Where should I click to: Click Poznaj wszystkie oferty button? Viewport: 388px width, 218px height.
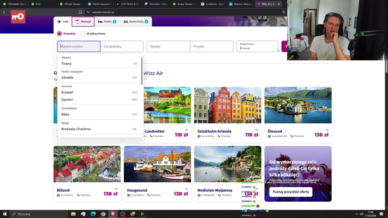point(291,192)
